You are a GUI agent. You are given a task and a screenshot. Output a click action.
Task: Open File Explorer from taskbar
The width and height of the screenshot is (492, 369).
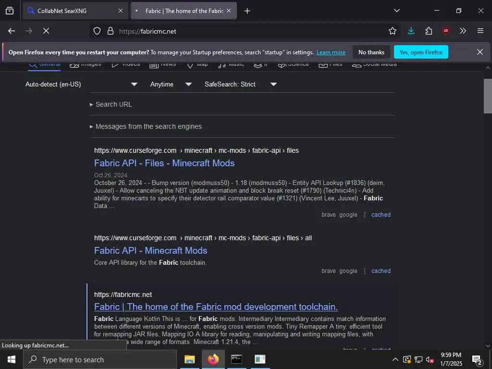tap(189, 359)
